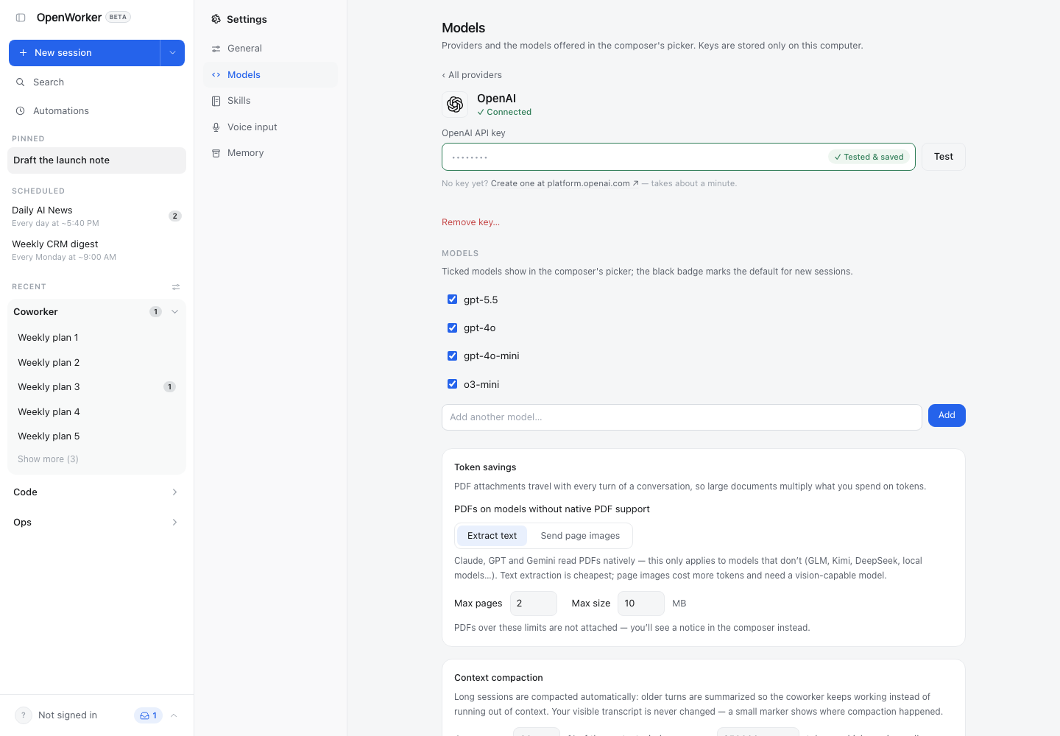Click the Models code-brackets icon
Image resolution: width=1060 pixels, height=736 pixels.
click(216, 75)
